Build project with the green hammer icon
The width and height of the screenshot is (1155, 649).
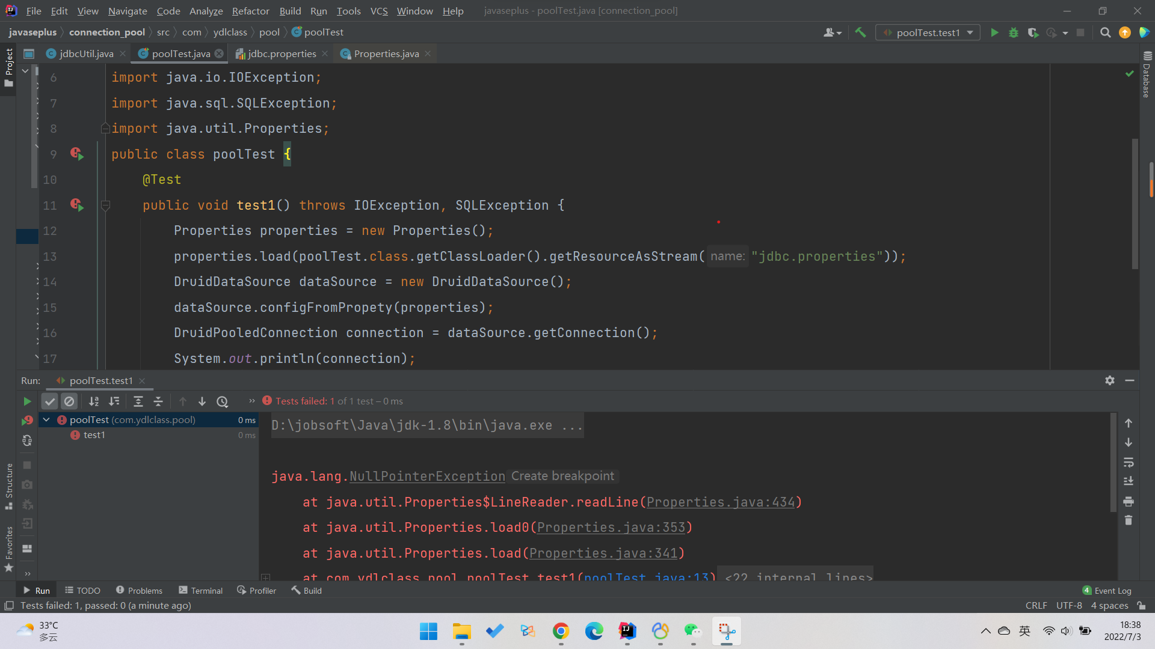[x=860, y=32]
